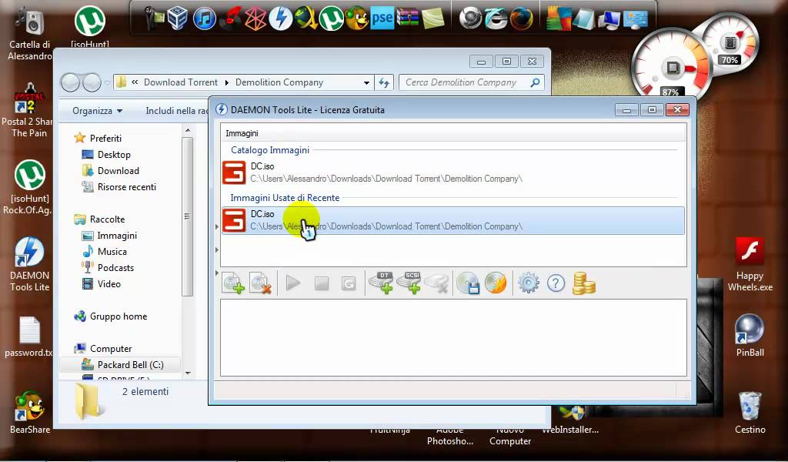Open the Happy Wheels.exe desktop icon
Image resolution: width=788 pixels, height=462 pixels.
[x=750, y=264]
